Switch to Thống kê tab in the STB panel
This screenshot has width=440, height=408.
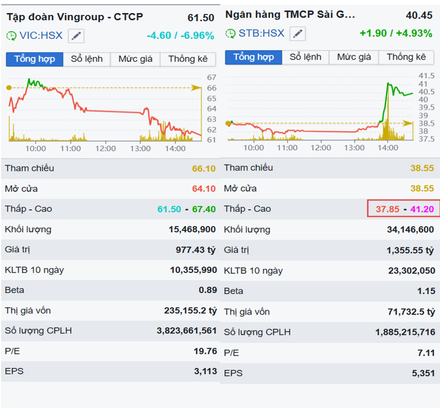click(x=406, y=57)
